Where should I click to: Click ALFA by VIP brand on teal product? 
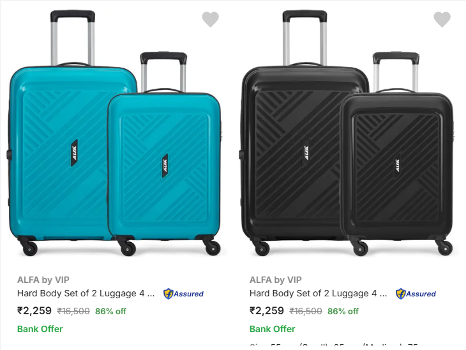coord(43,280)
